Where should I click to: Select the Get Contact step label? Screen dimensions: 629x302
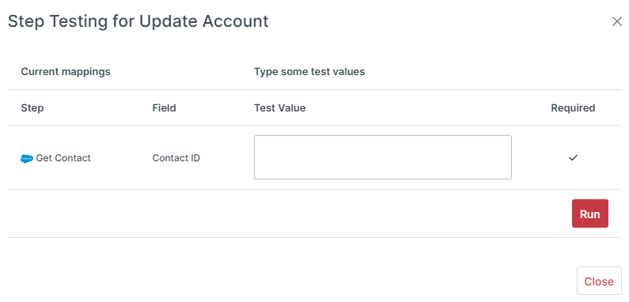63,158
